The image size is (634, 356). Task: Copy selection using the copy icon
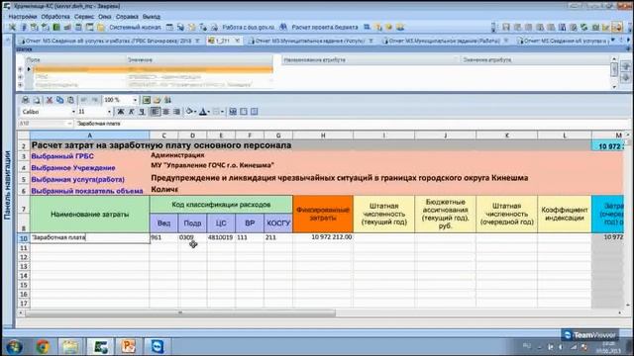pyautogui.click(x=59, y=100)
